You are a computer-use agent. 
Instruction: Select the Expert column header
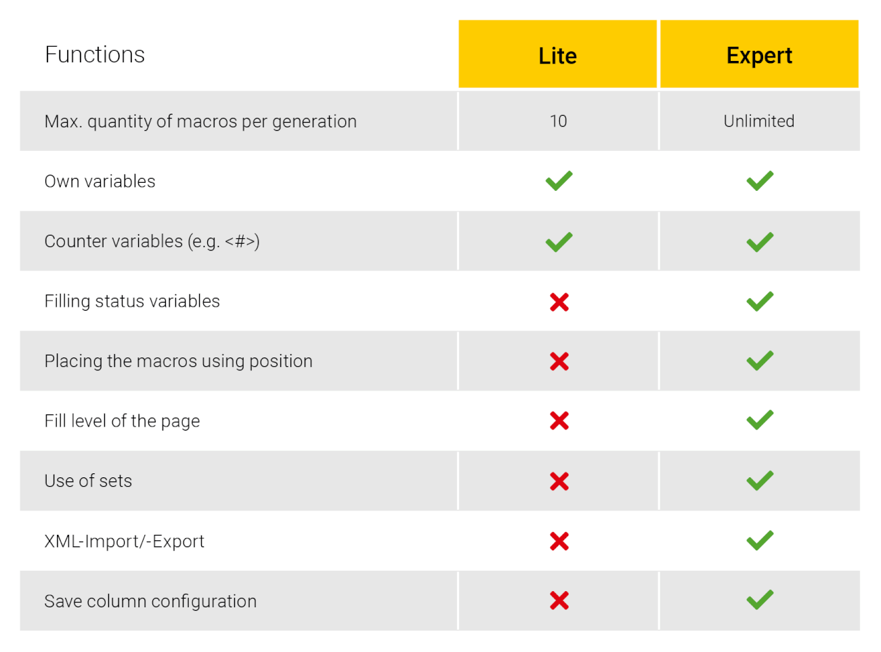pyautogui.click(x=759, y=55)
